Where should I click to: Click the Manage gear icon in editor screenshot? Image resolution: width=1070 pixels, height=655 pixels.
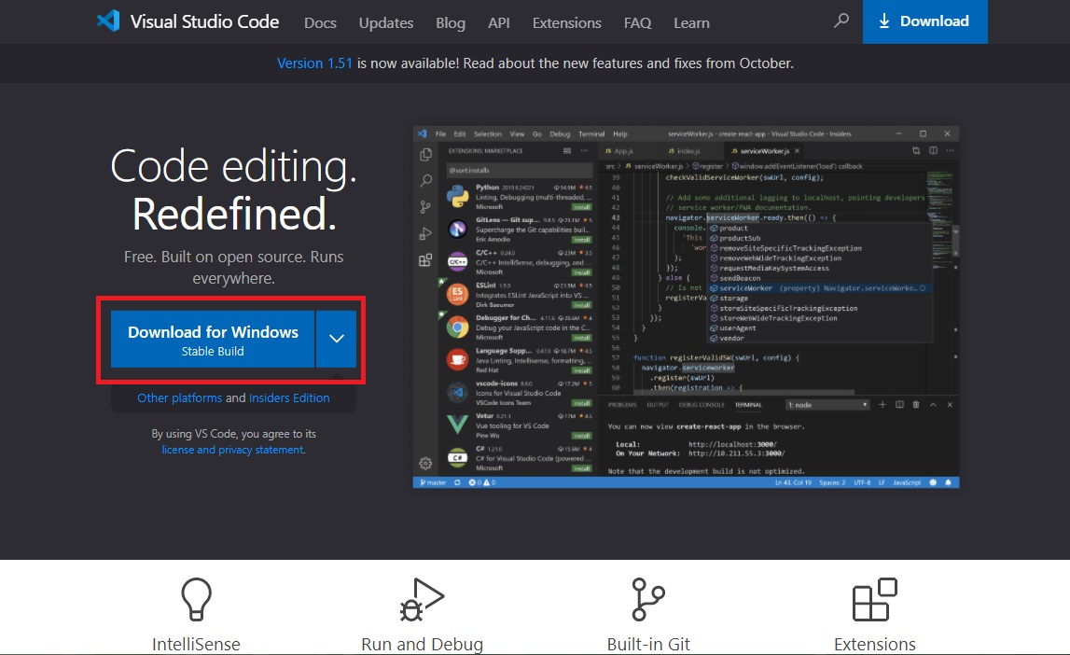pos(425,464)
